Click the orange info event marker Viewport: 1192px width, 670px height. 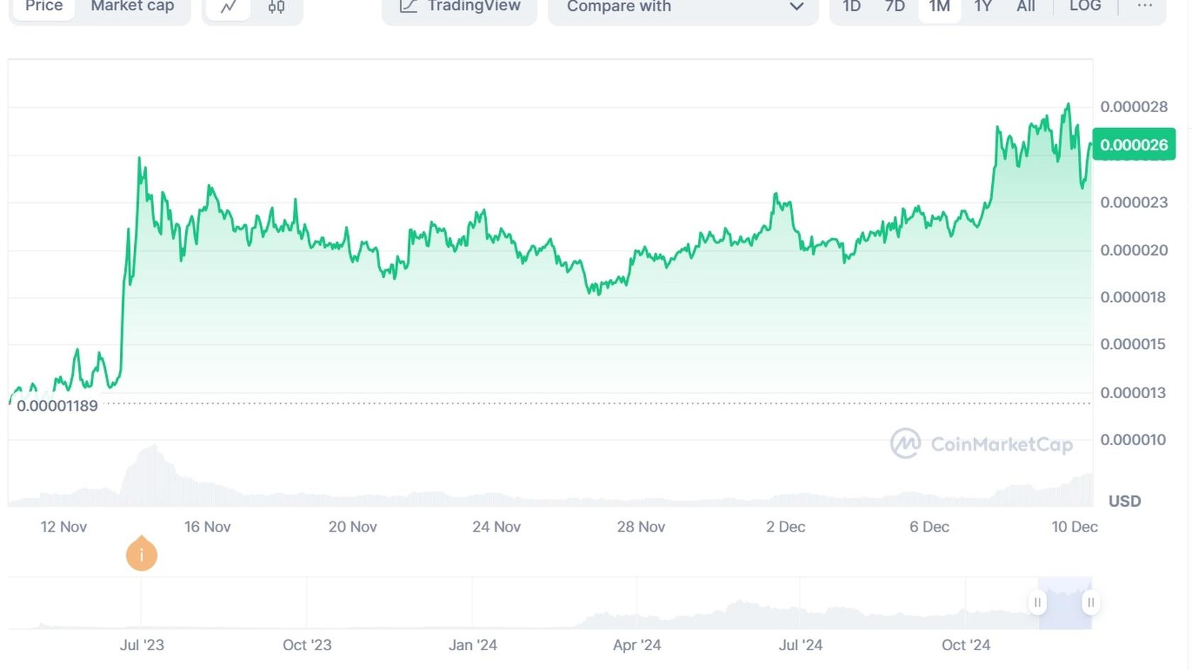[142, 554]
